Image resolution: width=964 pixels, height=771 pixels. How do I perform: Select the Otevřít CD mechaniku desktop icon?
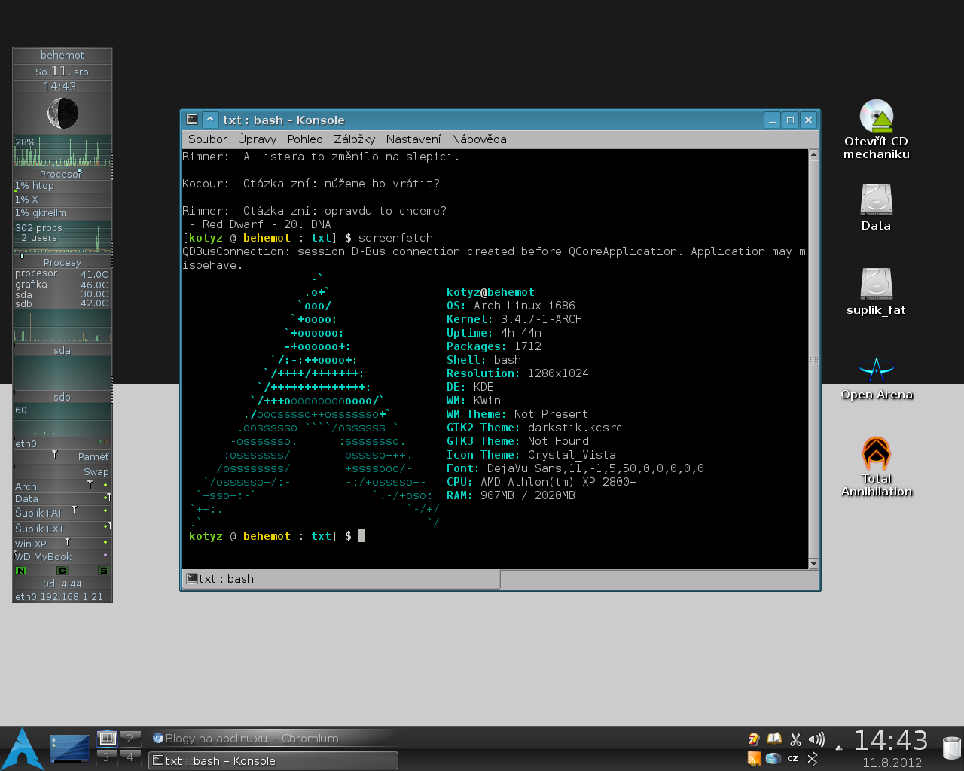click(877, 129)
